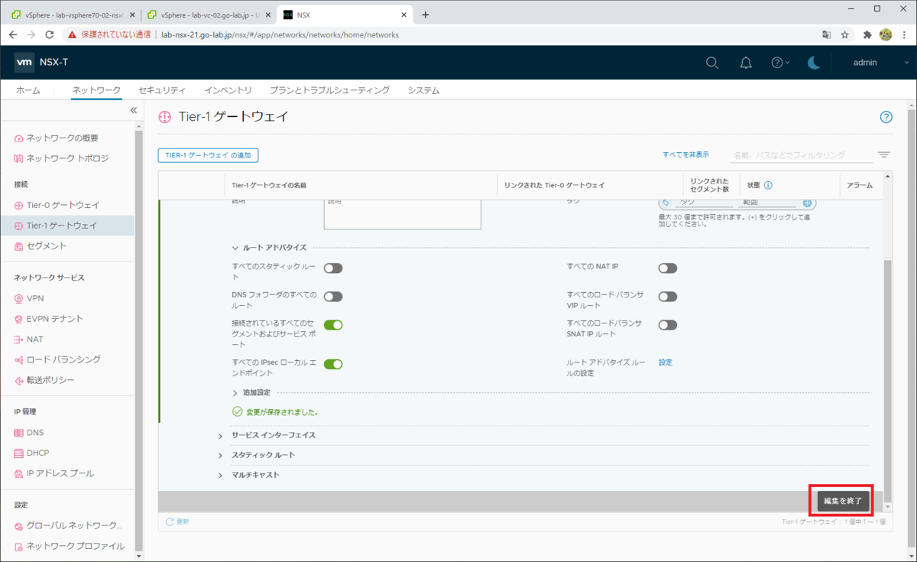Open the NSX search magnifier icon
This screenshot has height=562, width=917.
click(x=712, y=63)
